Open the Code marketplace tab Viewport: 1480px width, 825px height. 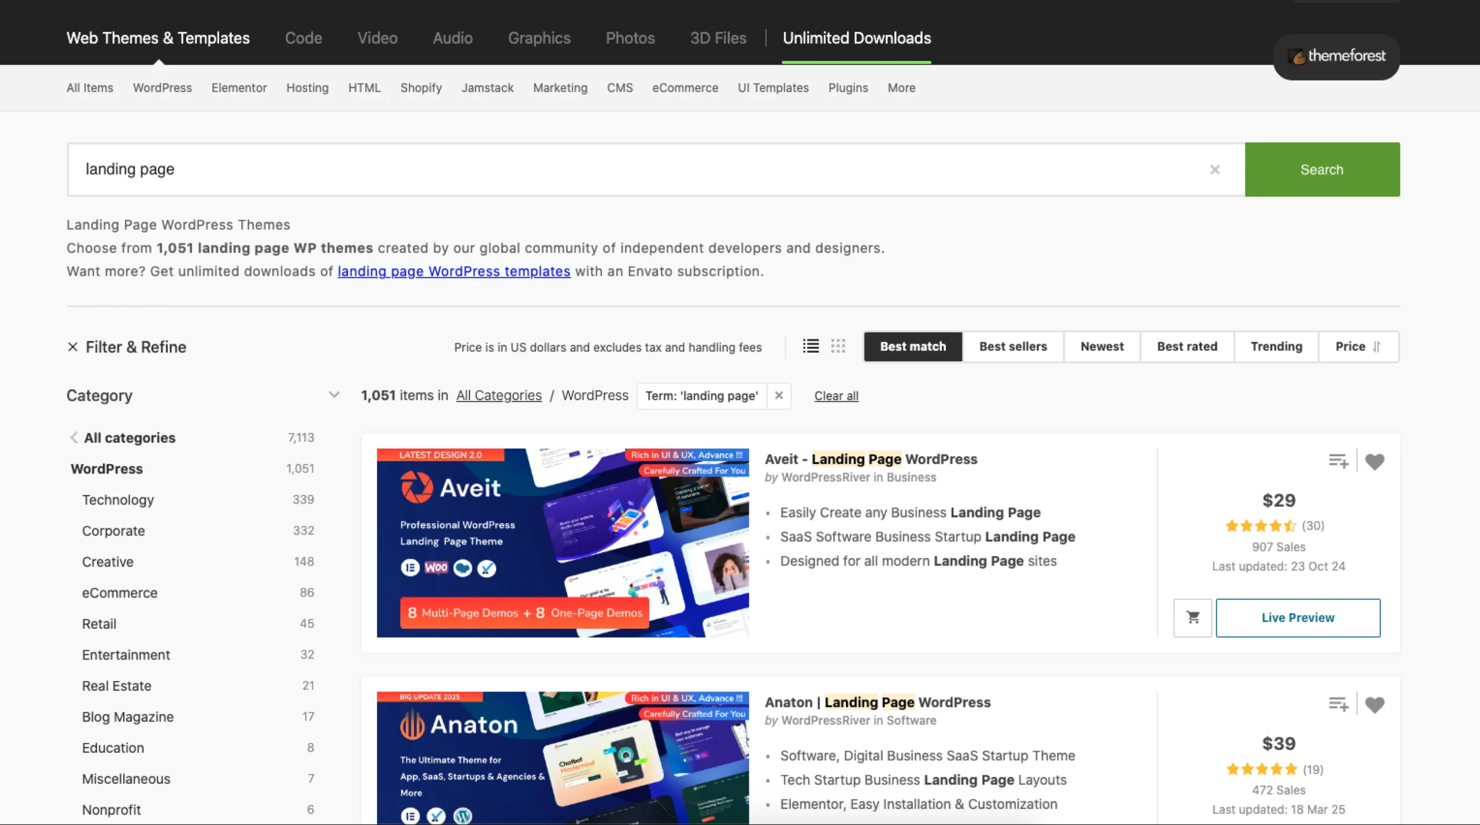[x=304, y=38]
